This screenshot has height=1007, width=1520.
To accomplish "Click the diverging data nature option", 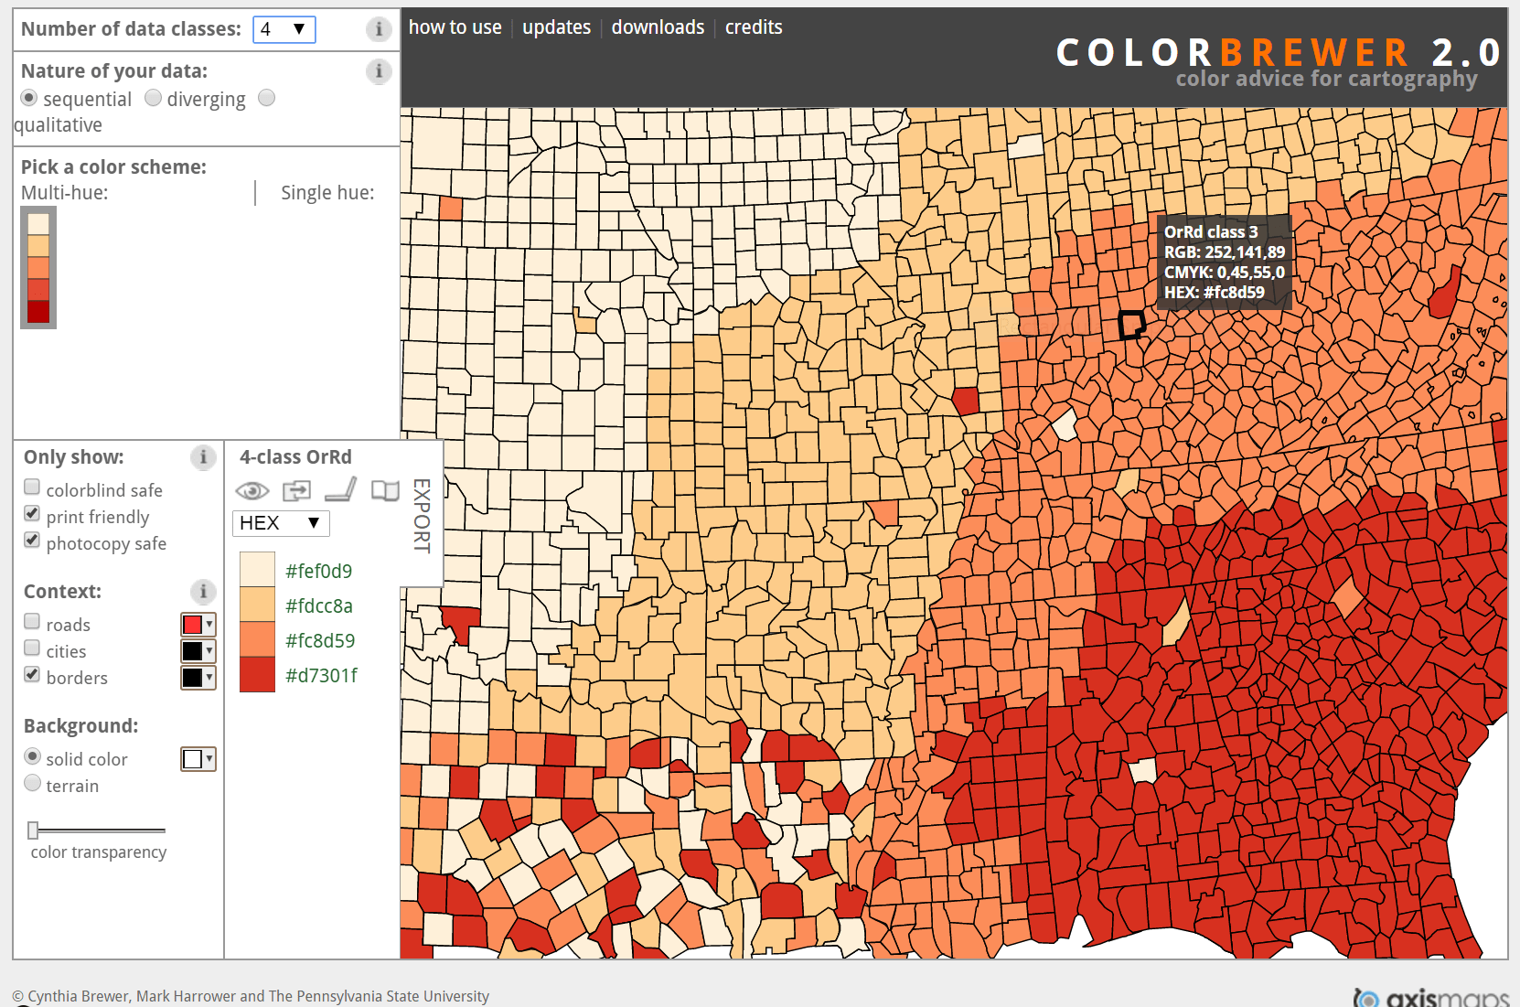I will pos(153,98).
